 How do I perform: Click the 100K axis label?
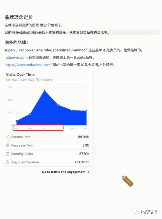(10, 100)
